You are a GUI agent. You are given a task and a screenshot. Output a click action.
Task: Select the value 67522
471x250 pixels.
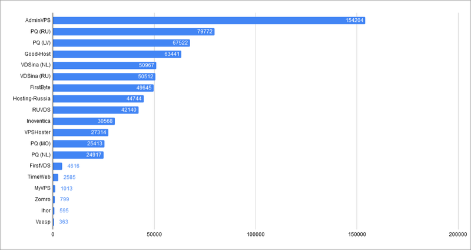(x=180, y=43)
